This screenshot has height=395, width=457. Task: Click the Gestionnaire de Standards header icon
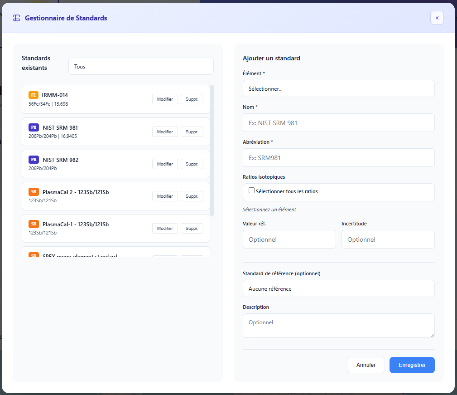17,18
